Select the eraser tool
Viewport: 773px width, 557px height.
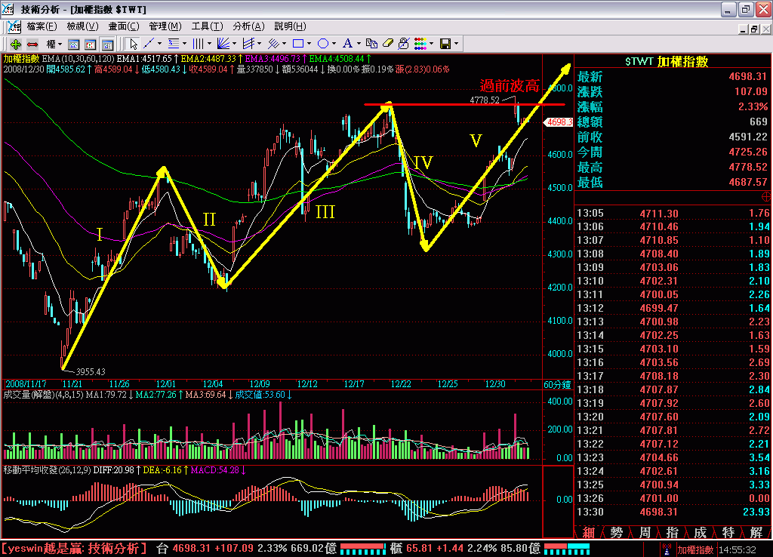point(388,44)
